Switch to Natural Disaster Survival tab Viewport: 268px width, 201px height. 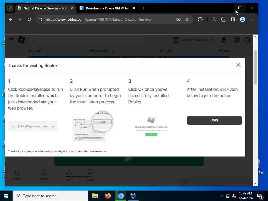click(x=45, y=8)
